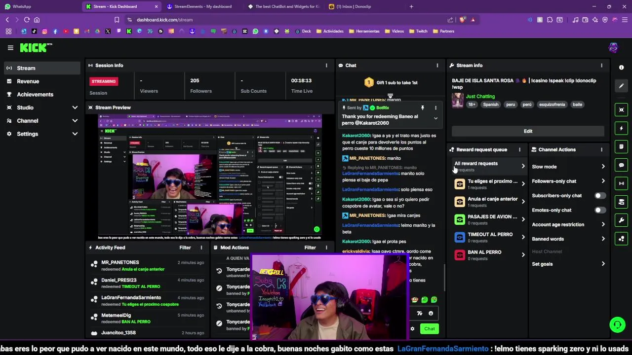This screenshot has width=632, height=355.
Task: Open the Mod Actions three-dot menu
Action: [326, 248]
